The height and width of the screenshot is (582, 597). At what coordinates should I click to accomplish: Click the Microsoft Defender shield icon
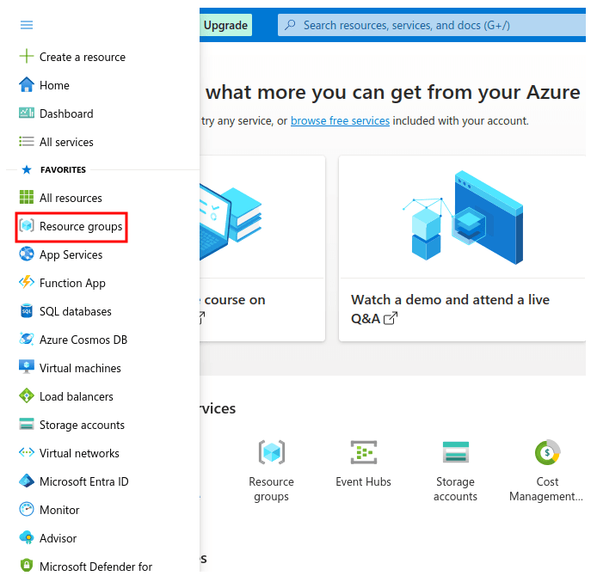pos(27,566)
